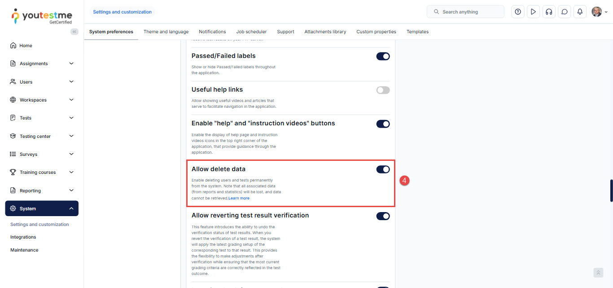
Task: Open instruction videos play icon
Action: pos(533,12)
